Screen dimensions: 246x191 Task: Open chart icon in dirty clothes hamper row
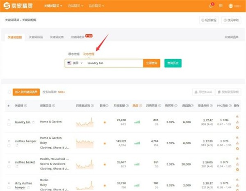pos(237,180)
